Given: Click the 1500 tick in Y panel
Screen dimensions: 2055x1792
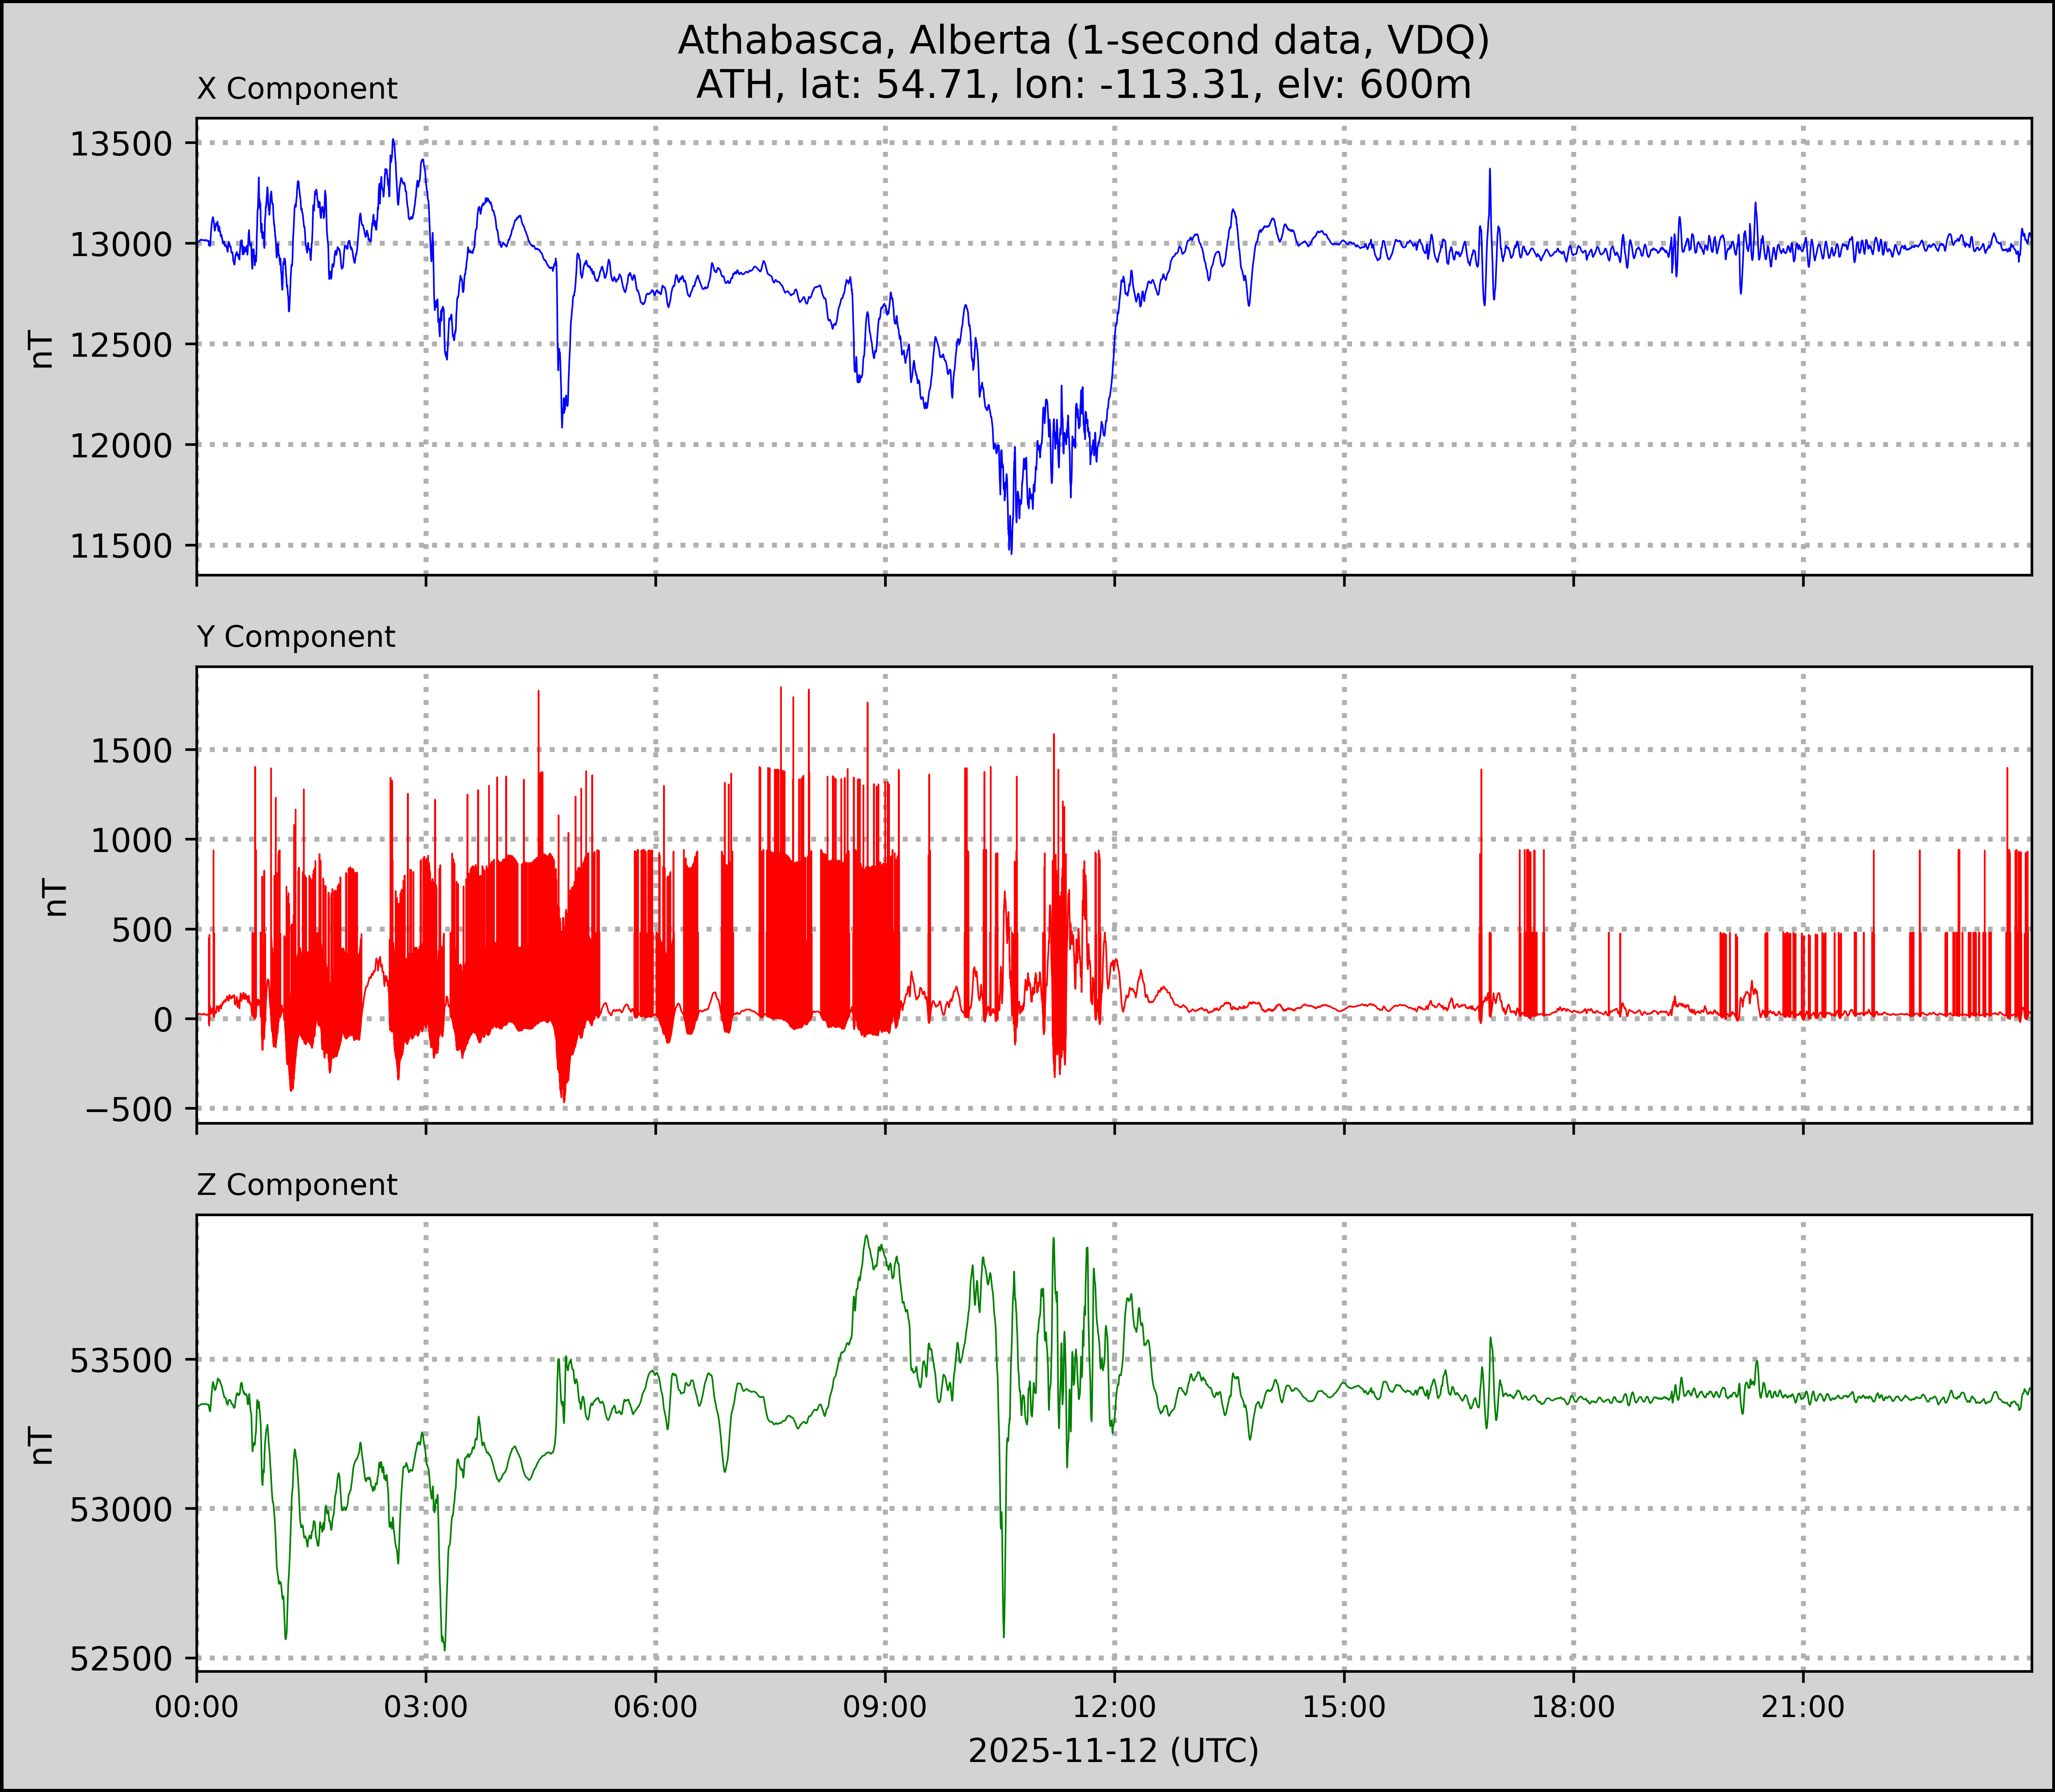Looking at the screenshot, I should point(132,750).
